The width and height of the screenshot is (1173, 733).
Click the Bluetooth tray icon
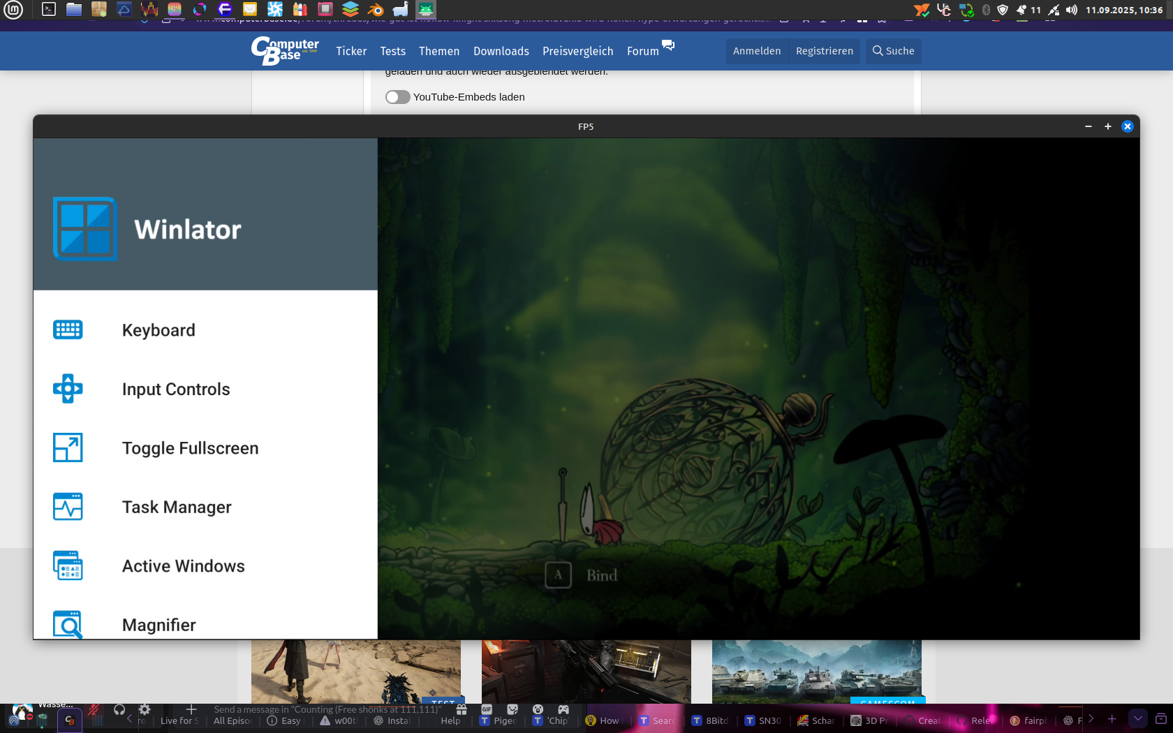point(986,10)
